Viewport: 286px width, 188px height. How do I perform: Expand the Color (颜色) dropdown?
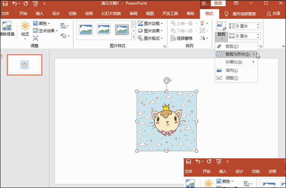click(x=45, y=24)
